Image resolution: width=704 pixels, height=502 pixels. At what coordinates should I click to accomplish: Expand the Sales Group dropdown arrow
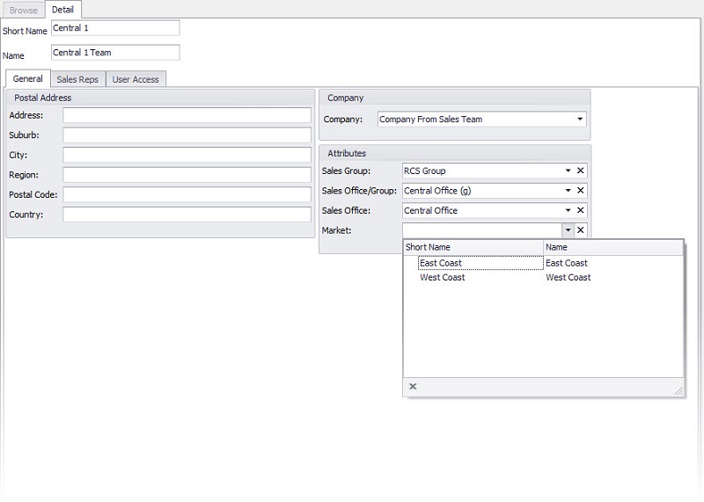(568, 171)
